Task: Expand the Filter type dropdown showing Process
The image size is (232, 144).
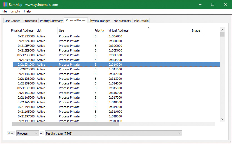Action: click(x=28, y=133)
